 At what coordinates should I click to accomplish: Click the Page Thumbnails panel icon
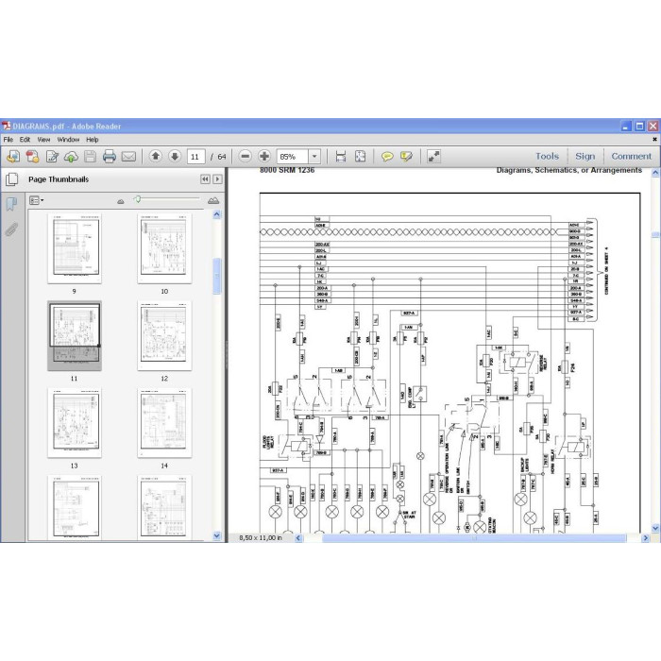click(x=11, y=179)
